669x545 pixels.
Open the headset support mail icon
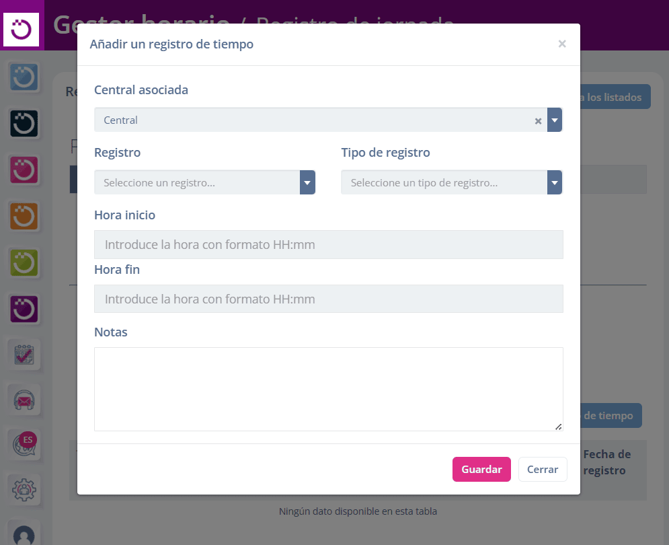(25, 400)
